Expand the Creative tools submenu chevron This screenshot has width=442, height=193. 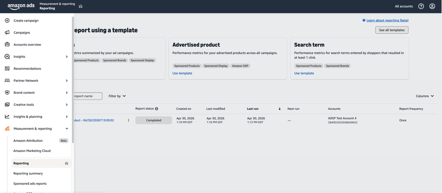pyautogui.click(x=67, y=104)
